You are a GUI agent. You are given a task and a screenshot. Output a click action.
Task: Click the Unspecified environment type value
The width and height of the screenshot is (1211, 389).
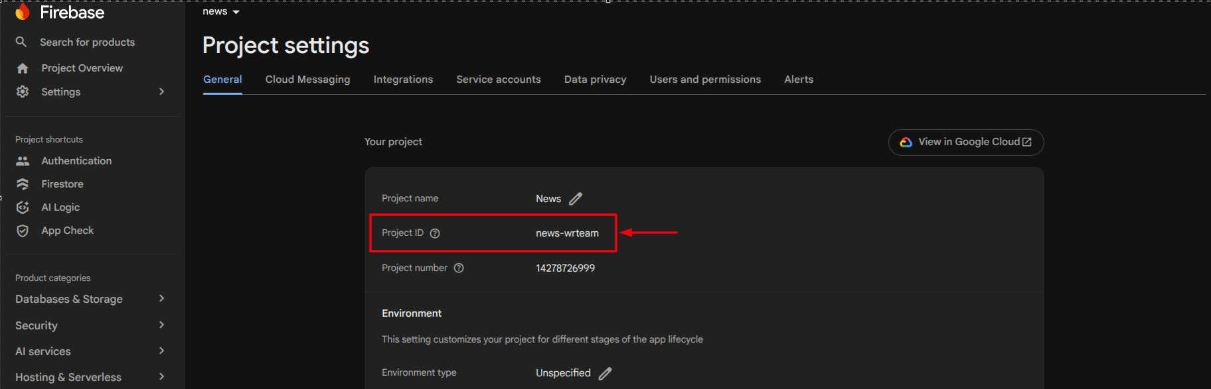coord(563,373)
